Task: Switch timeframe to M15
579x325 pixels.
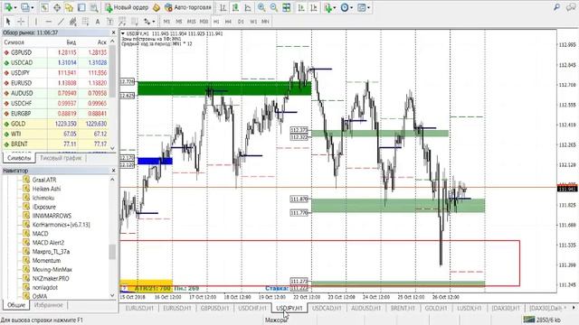Action: tap(191, 22)
